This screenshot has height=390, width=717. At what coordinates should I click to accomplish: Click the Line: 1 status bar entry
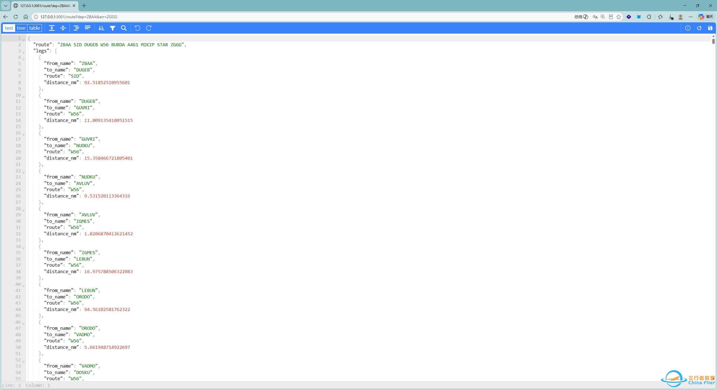(11, 385)
